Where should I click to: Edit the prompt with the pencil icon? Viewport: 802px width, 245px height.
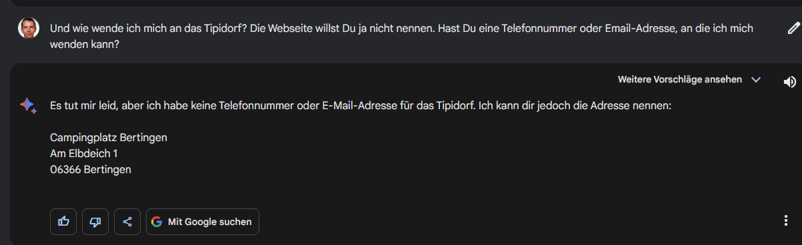tap(793, 28)
